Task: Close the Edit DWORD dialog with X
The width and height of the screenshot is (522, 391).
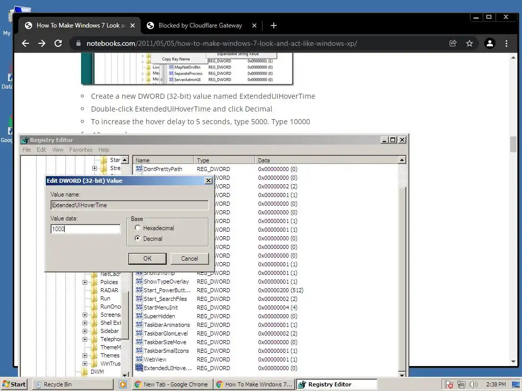Action: (208, 181)
